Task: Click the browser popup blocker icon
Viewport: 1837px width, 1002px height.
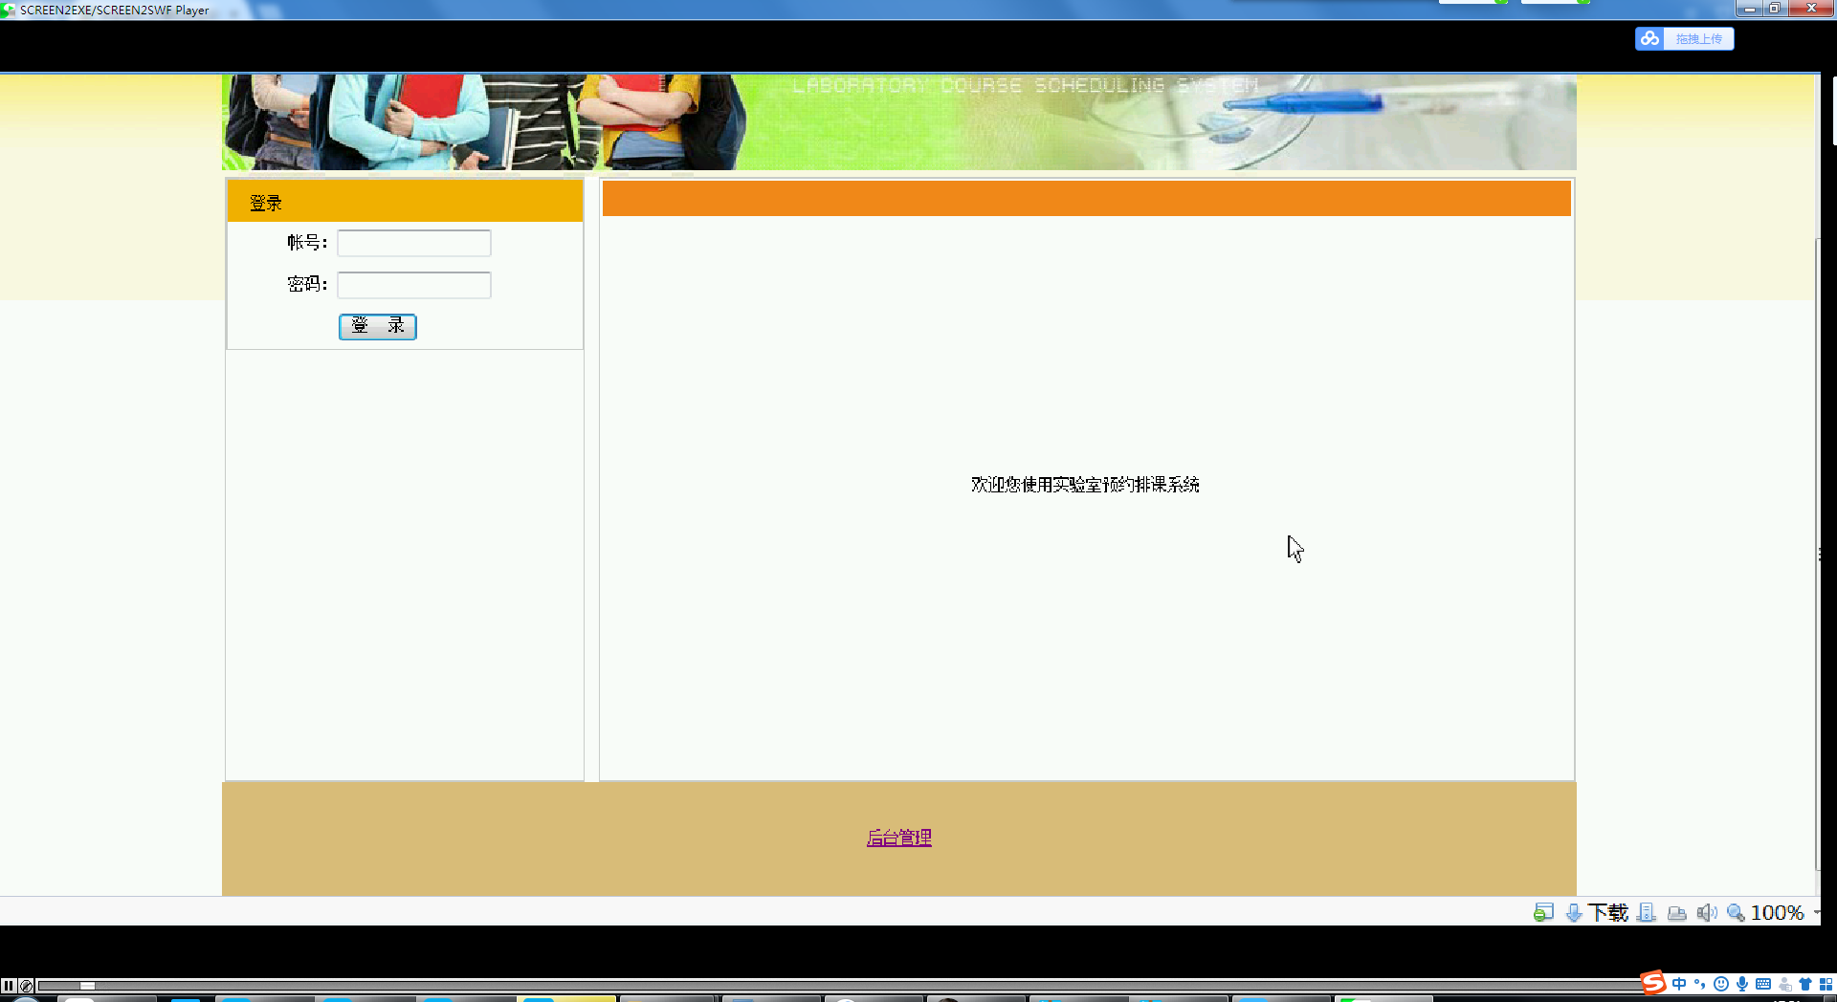Action: coord(1543,912)
